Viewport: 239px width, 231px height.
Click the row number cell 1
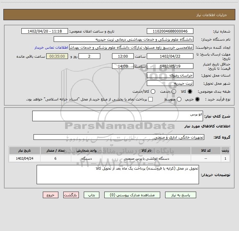[x=225, y=158]
